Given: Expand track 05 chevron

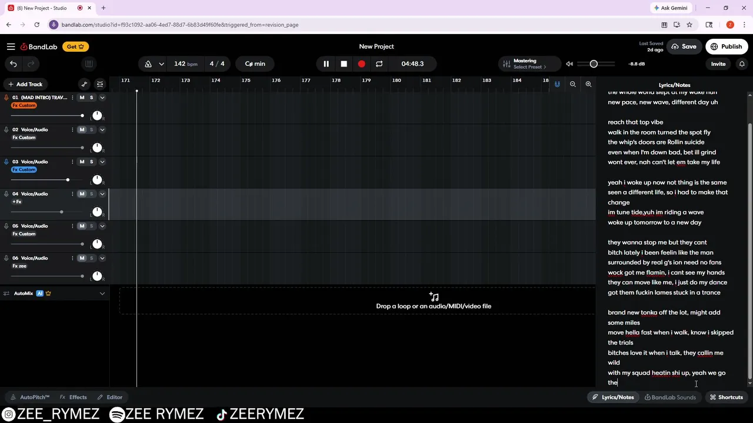Looking at the screenshot, I should click(102, 226).
